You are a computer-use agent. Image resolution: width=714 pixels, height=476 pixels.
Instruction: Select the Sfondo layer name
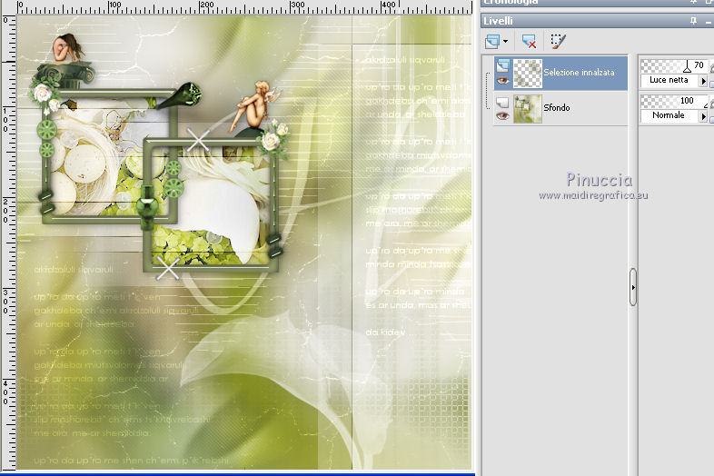557,108
